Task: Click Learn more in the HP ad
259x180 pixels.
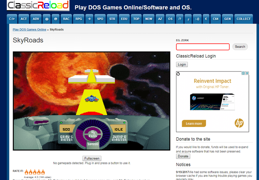Action: pos(194,123)
